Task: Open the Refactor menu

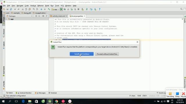Action: [x=40, y=6]
